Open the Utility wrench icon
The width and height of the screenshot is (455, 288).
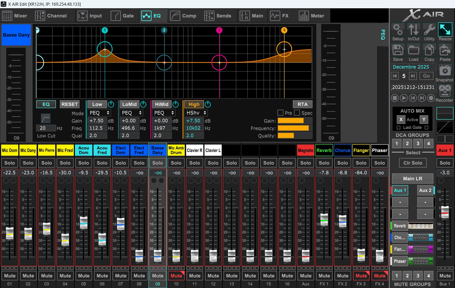(x=429, y=30)
